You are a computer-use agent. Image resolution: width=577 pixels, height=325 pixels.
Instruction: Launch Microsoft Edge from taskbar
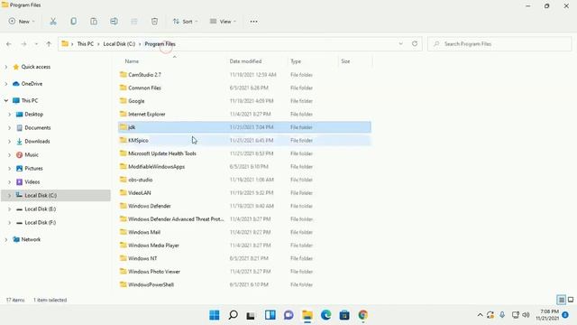[325, 315]
